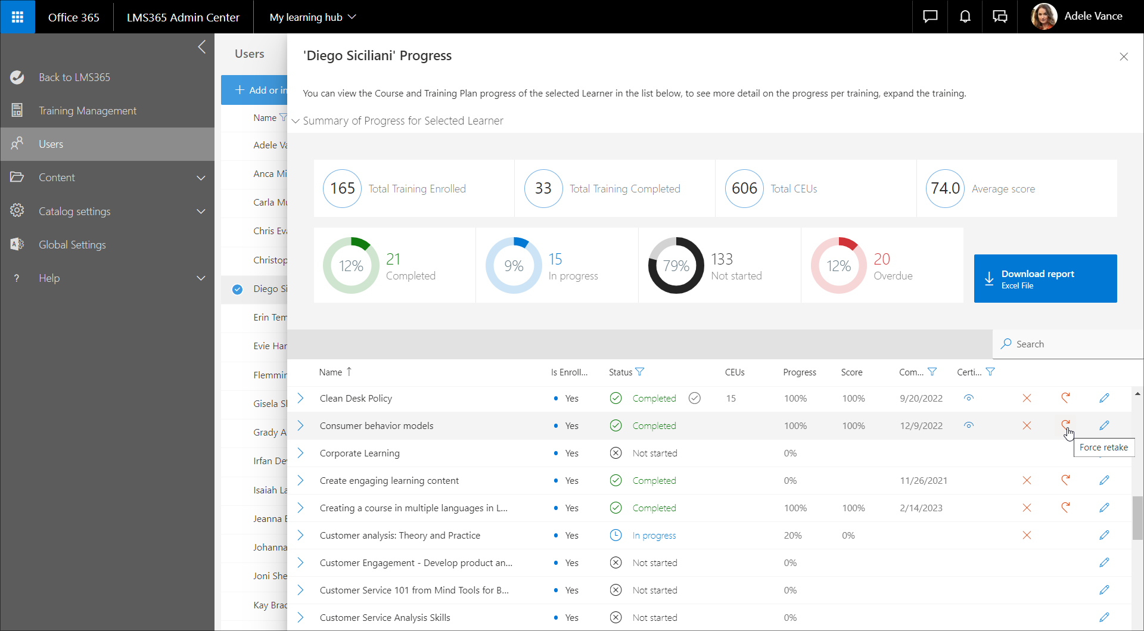Viewport: 1144px width, 631px height.
Task: Download report as Excel File
Action: (x=1045, y=279)
